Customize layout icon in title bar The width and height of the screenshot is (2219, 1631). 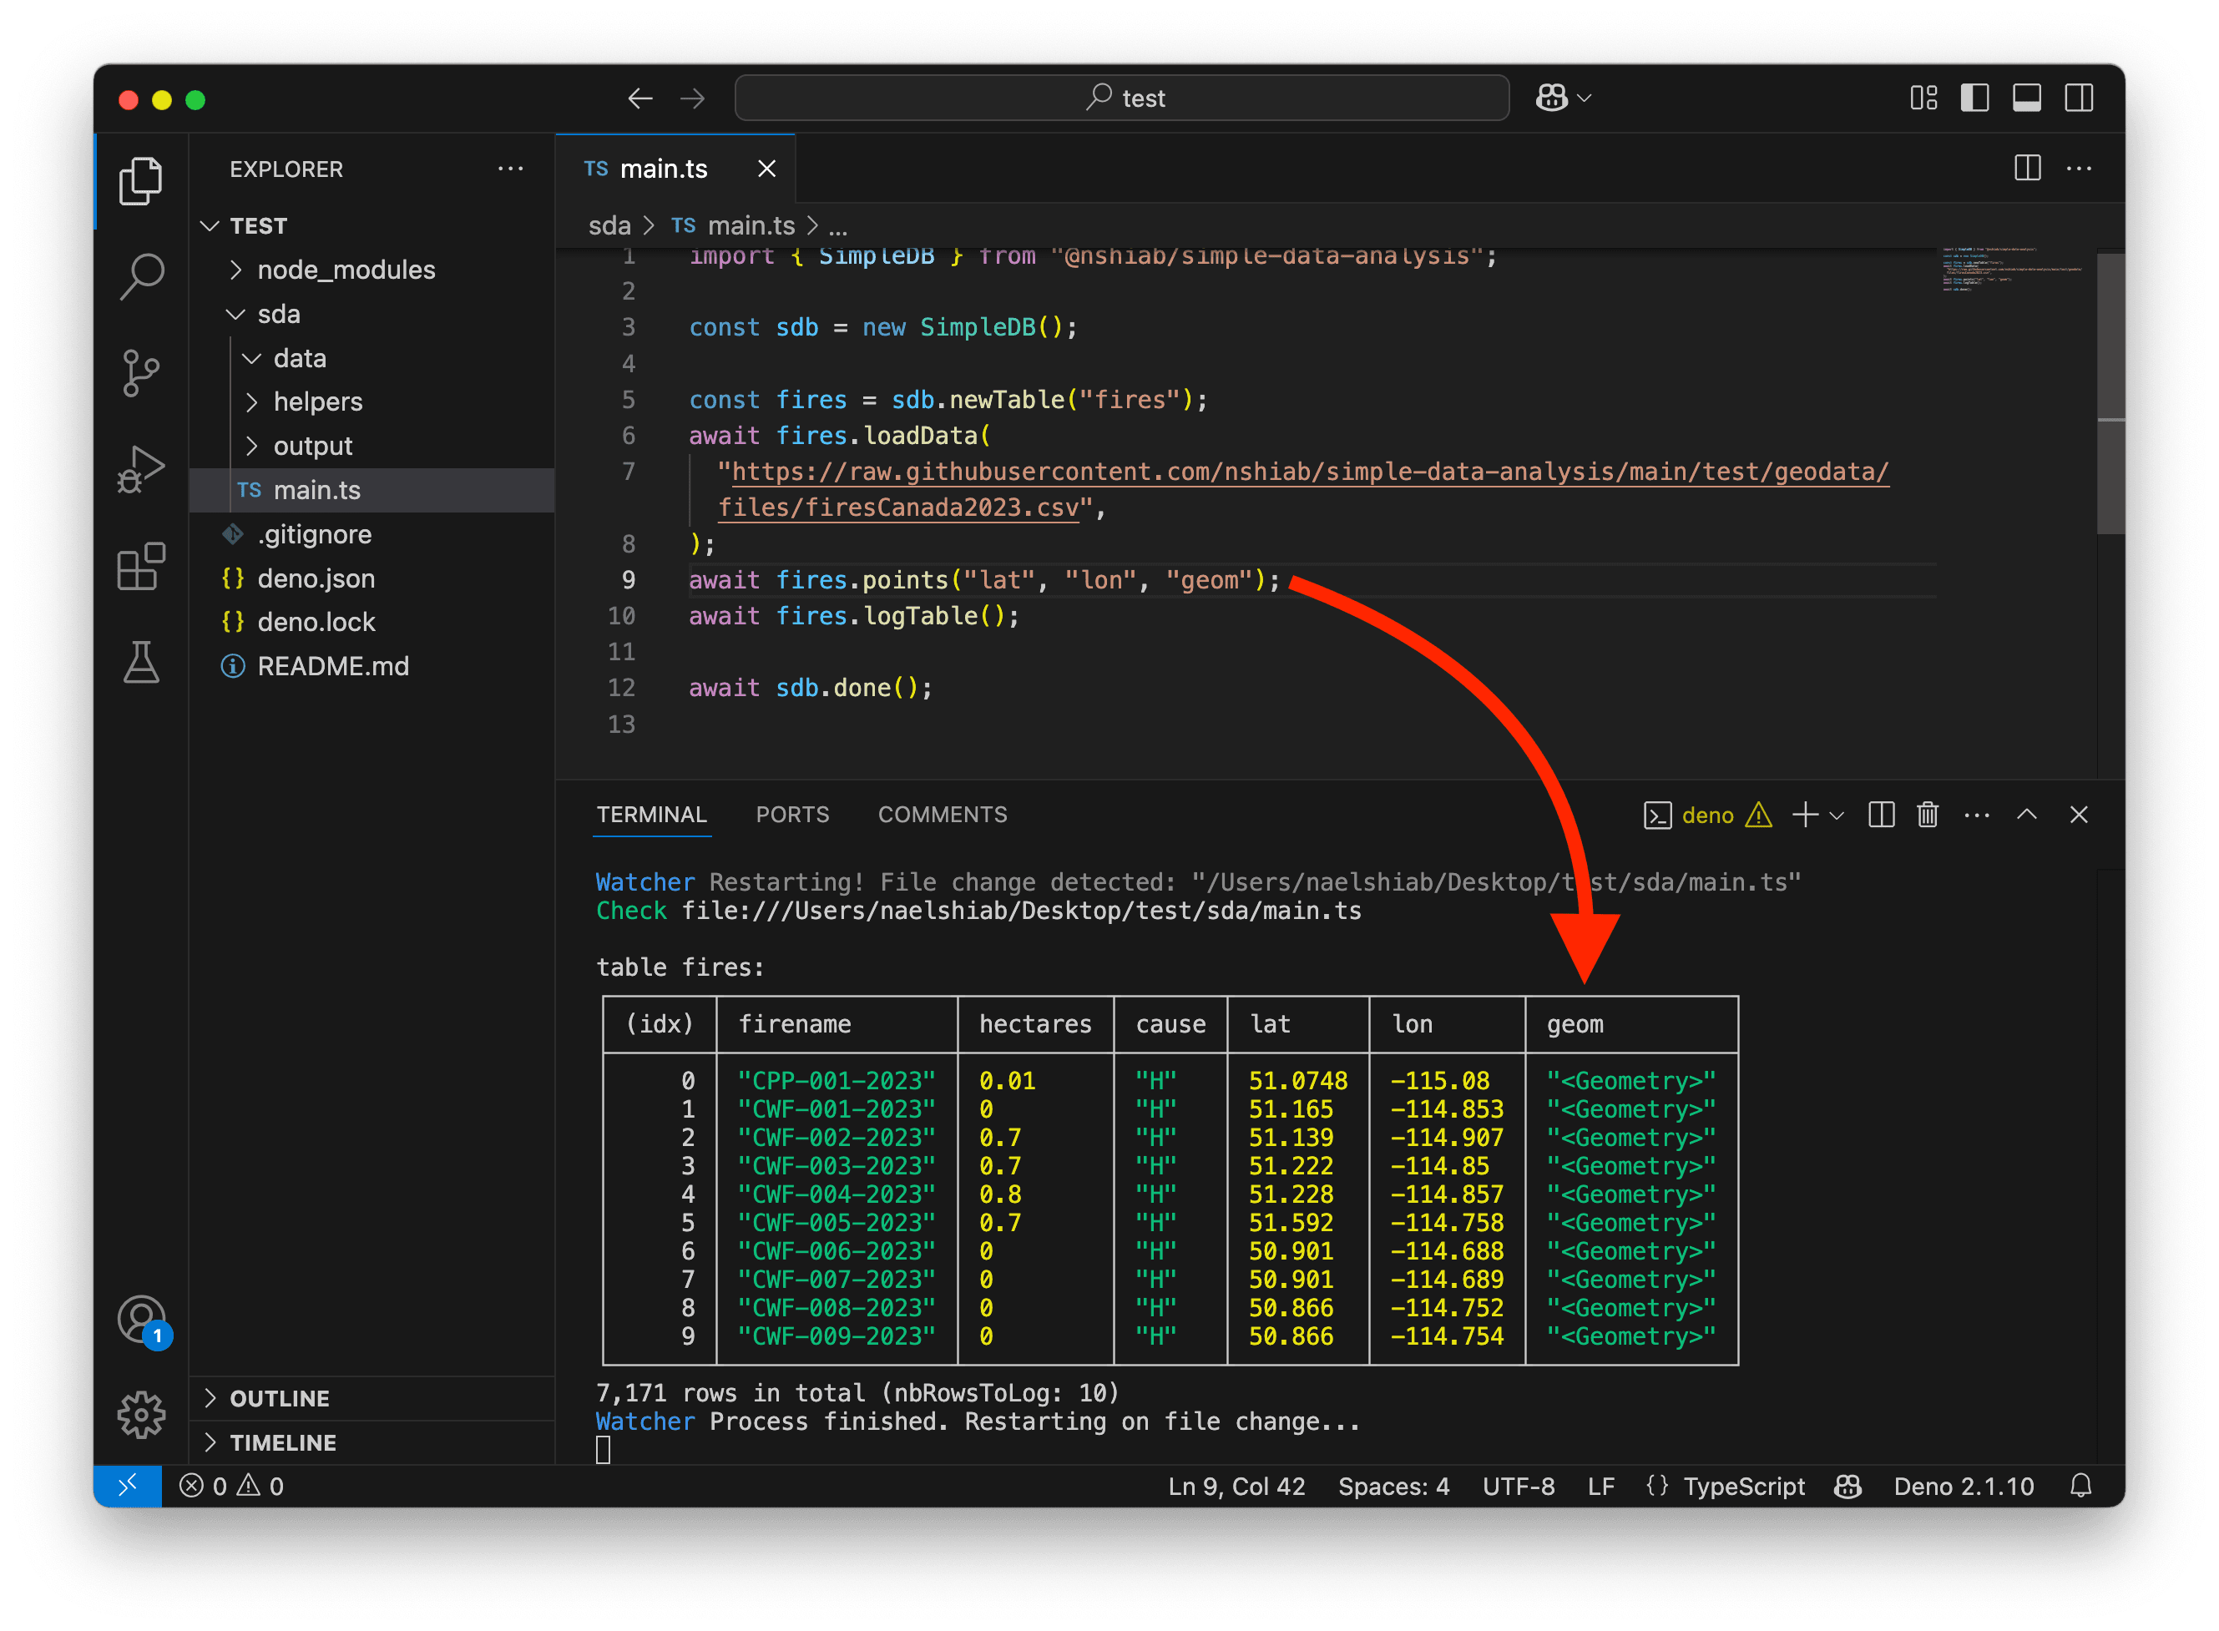(x=1923, y=98)
